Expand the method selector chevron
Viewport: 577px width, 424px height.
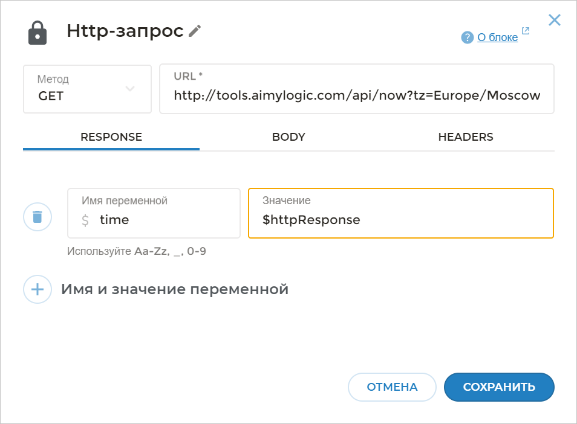pos(129,88)
